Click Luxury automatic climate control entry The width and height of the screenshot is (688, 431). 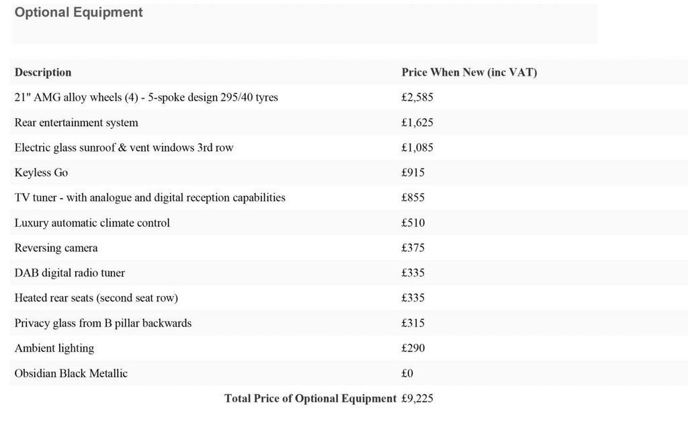[x=92, y=223]
